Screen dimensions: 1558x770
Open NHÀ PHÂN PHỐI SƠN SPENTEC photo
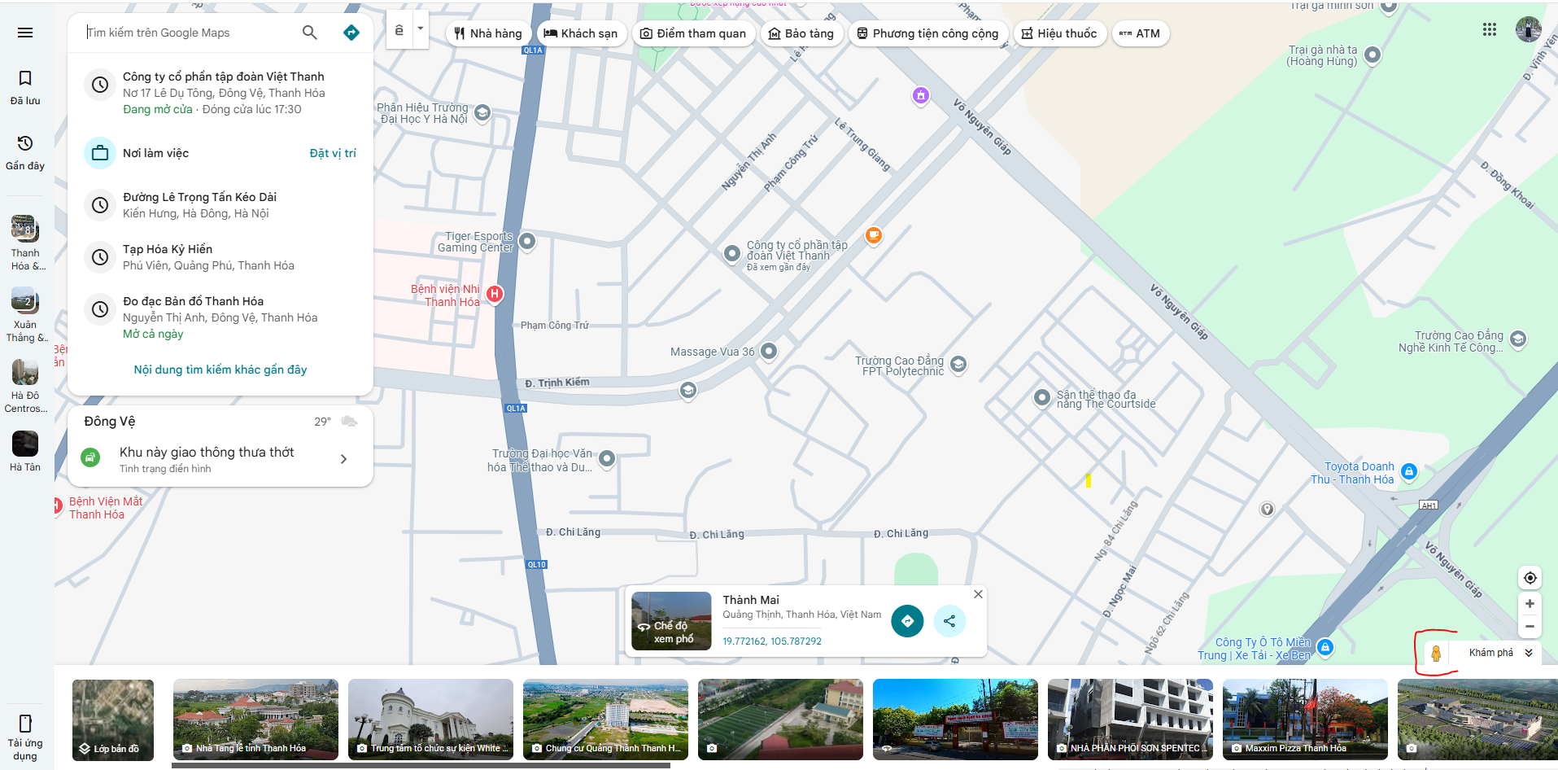pyautogui.click(x=1130, y=720)
